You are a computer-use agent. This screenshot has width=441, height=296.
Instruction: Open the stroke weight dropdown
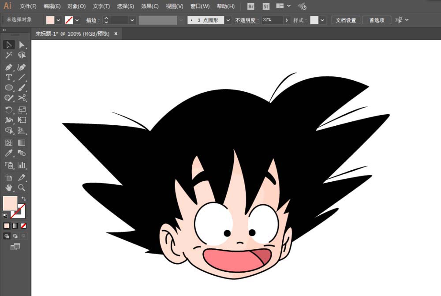[x=132, y=20]
